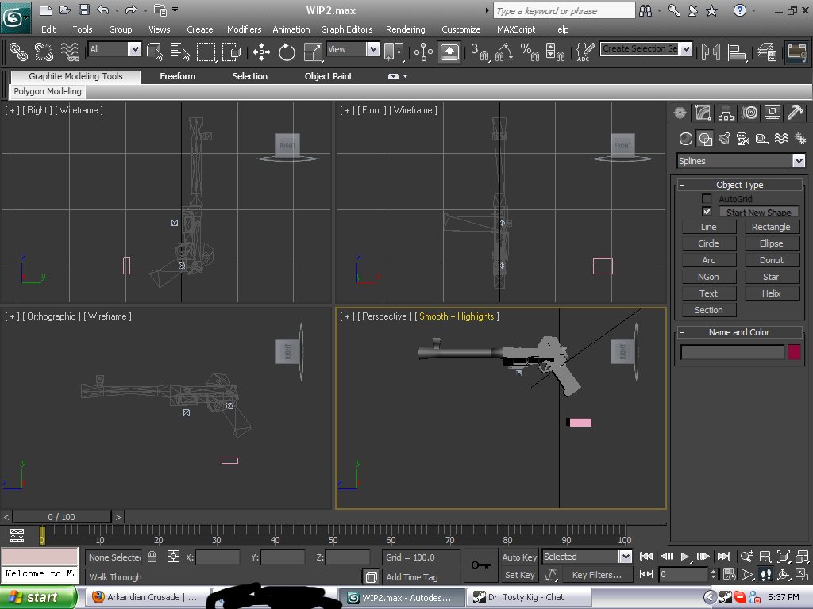Toggle Auto Key animation mode
Viewport: 813px width, 609px height.
pos(520,557)
